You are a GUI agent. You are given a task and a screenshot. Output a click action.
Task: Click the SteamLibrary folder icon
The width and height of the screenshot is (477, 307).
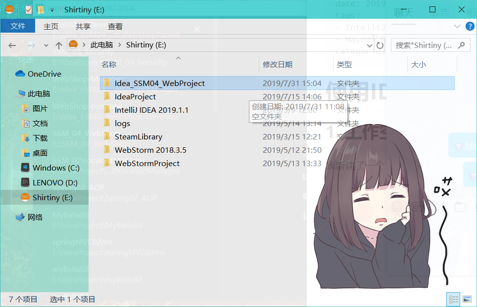(x=107, y=136)
